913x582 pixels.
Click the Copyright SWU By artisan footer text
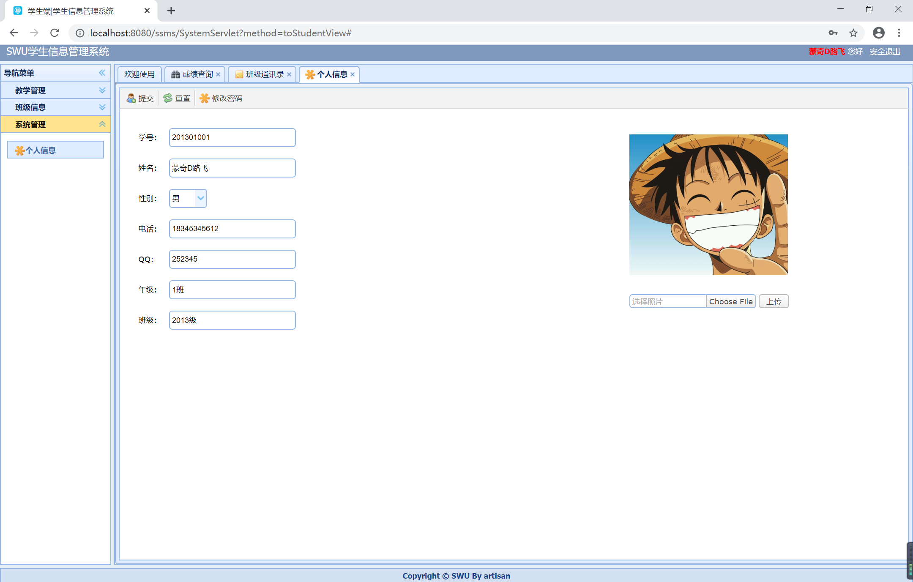point(456,576)
